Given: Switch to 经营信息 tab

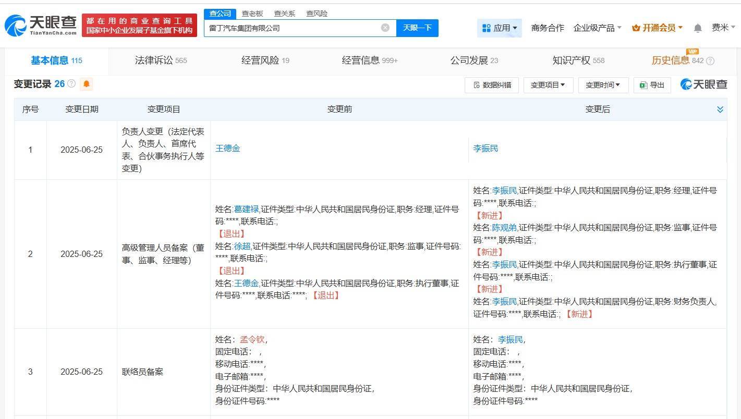Looking at the screenshot, I should (x=370, y=60).
